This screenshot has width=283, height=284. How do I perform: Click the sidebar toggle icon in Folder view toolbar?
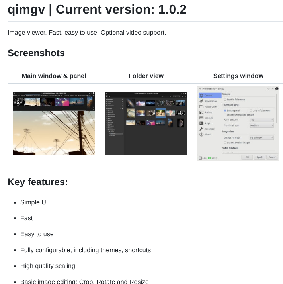[107, 96]
